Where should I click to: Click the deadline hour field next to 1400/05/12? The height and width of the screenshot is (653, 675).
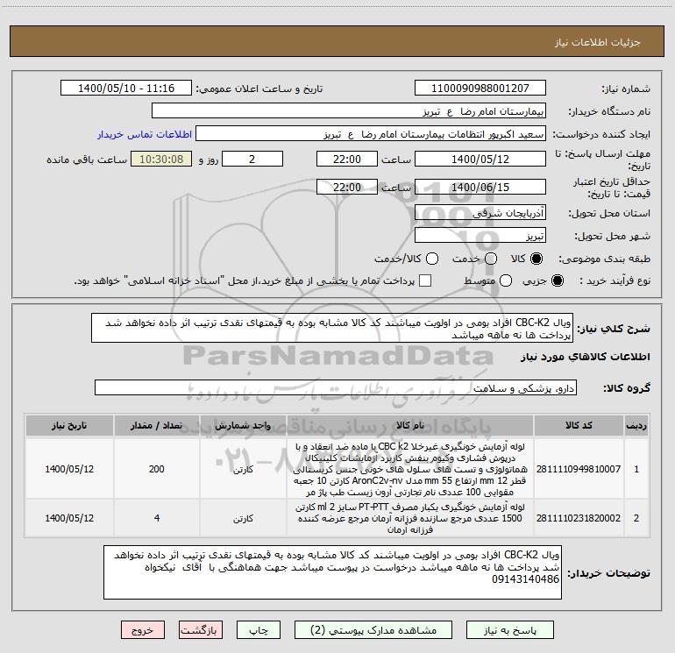tap(347, 159)
